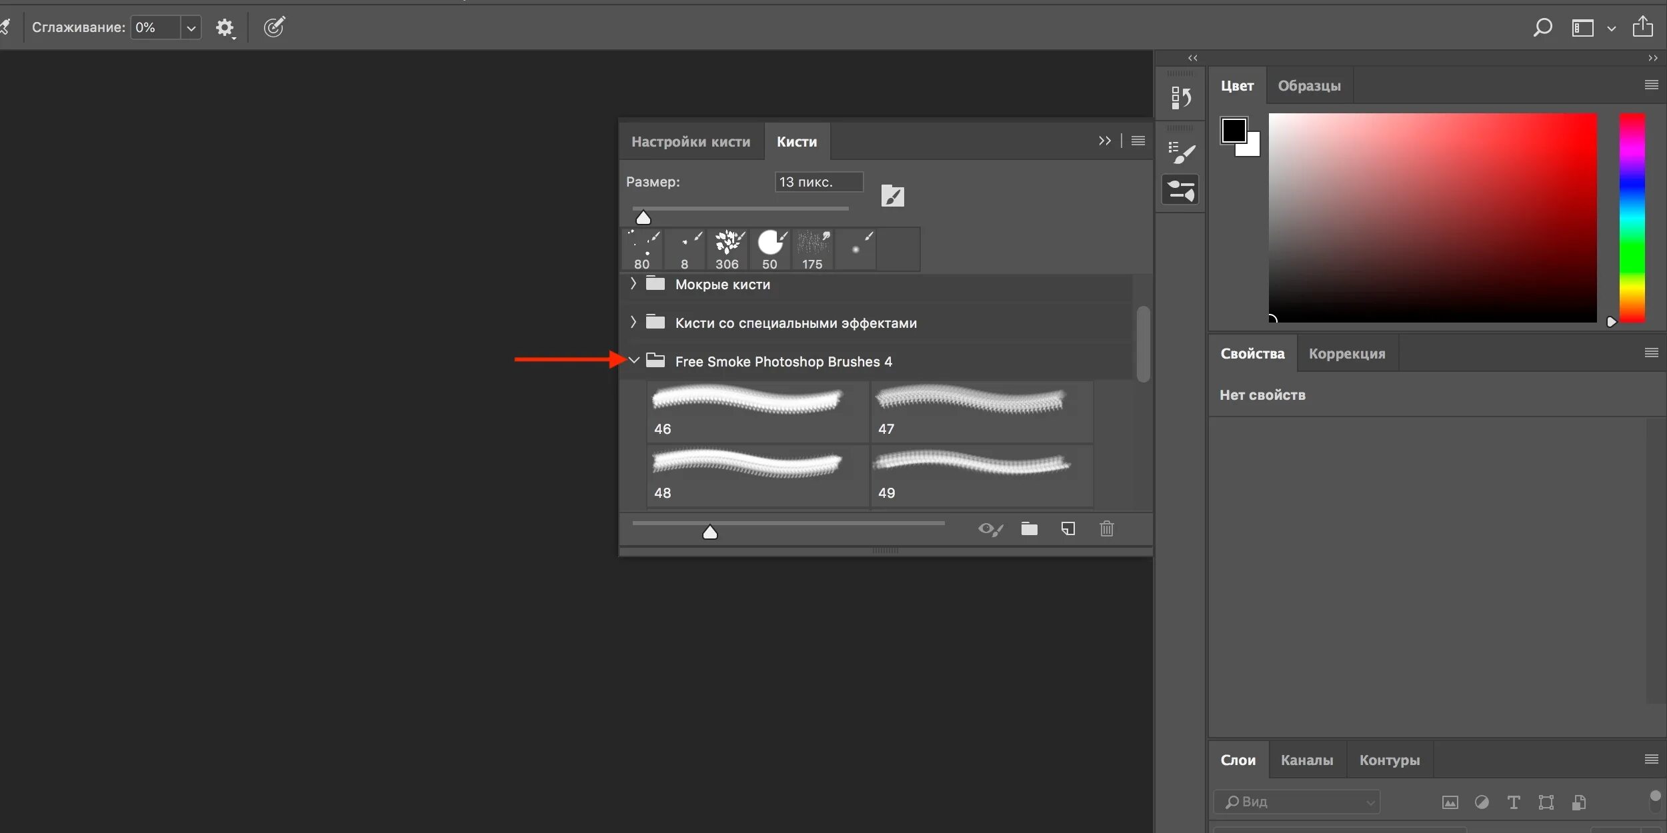Select smoke brush 47
This screenshot has height=833, width=1667.
pyautogui.click(x=982, y=412)
